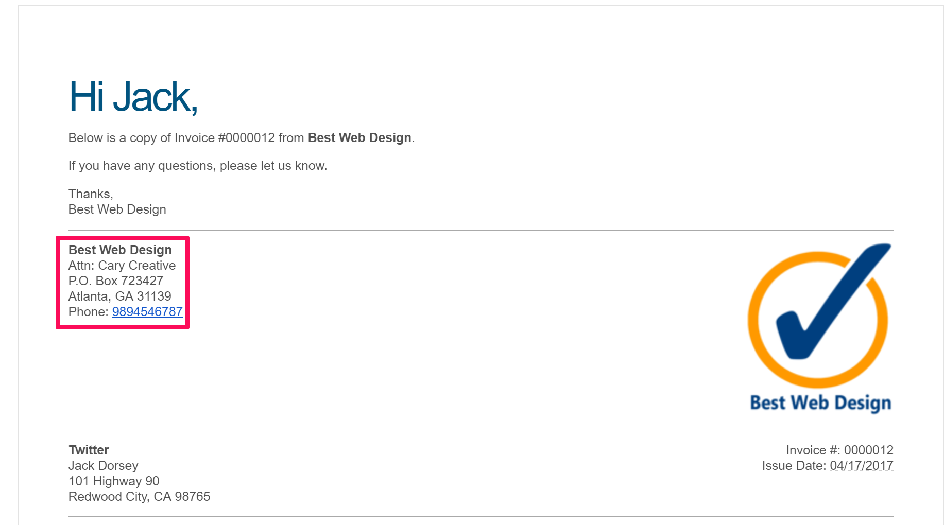Click the phone number link 9894546787
Screen dimensions: 944x525
147,312
